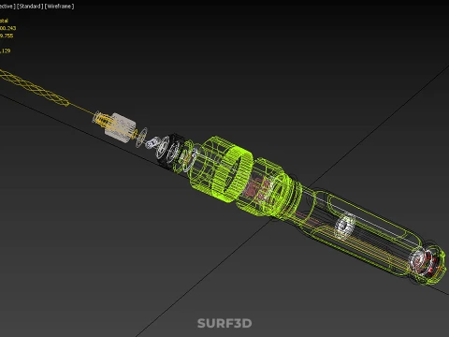
Task: Open the [Wireframe] viewport display menu
Action: [59, 7]
